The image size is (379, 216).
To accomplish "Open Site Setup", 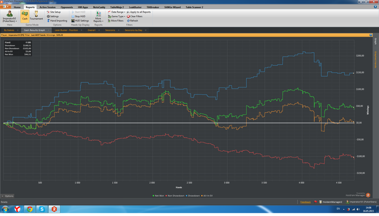I will [x=54, y=12].
